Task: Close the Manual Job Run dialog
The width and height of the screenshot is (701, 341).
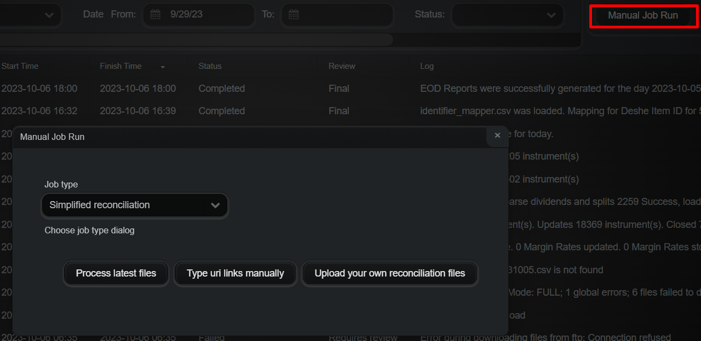Action: pyautogui.click(x=497, y=136)
